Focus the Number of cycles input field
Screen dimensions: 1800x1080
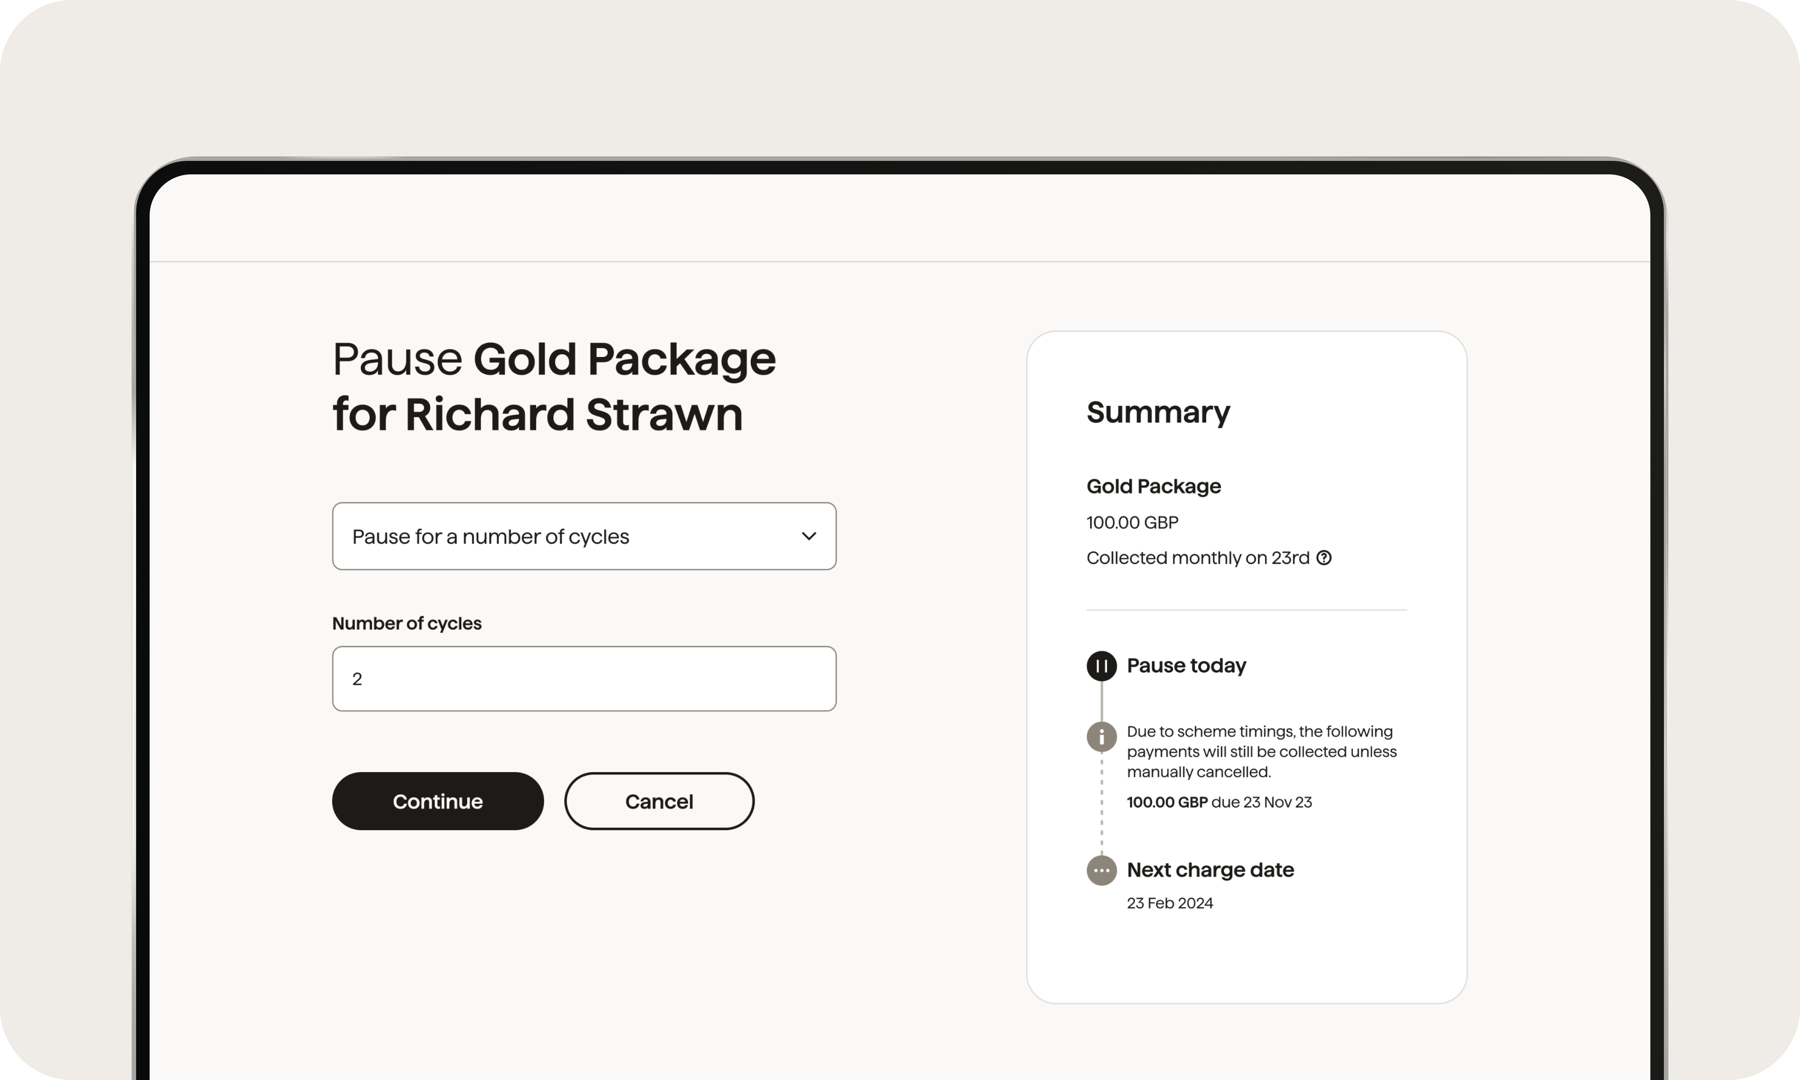(x=583, y=678)
